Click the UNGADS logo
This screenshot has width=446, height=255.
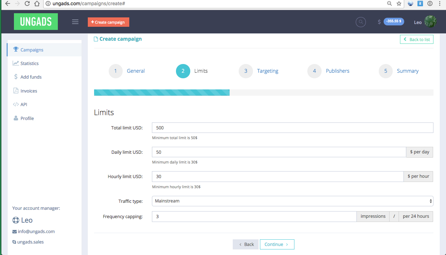tap(36, 22)
